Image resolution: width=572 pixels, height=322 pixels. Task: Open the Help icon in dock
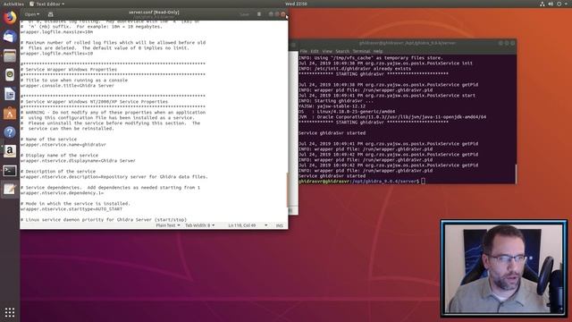tap(10, 132)
